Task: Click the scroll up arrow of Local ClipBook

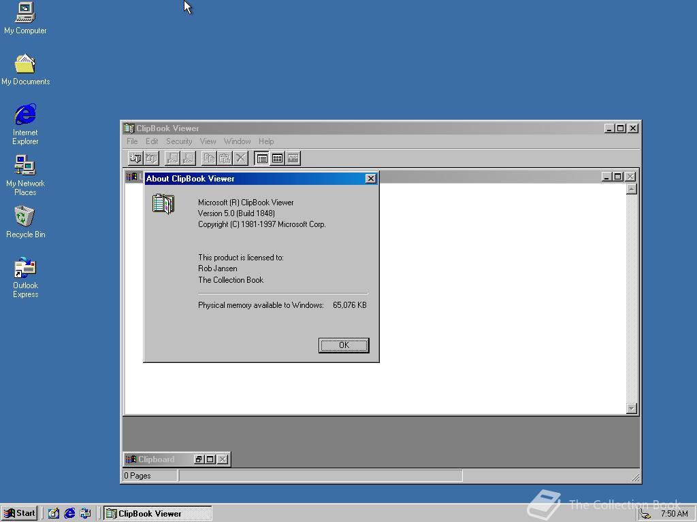Action: coord(631,189)
